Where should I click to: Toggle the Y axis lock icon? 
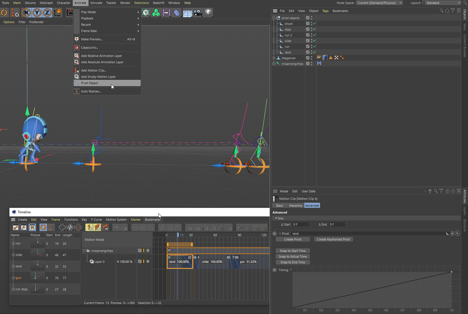point(37,12)
